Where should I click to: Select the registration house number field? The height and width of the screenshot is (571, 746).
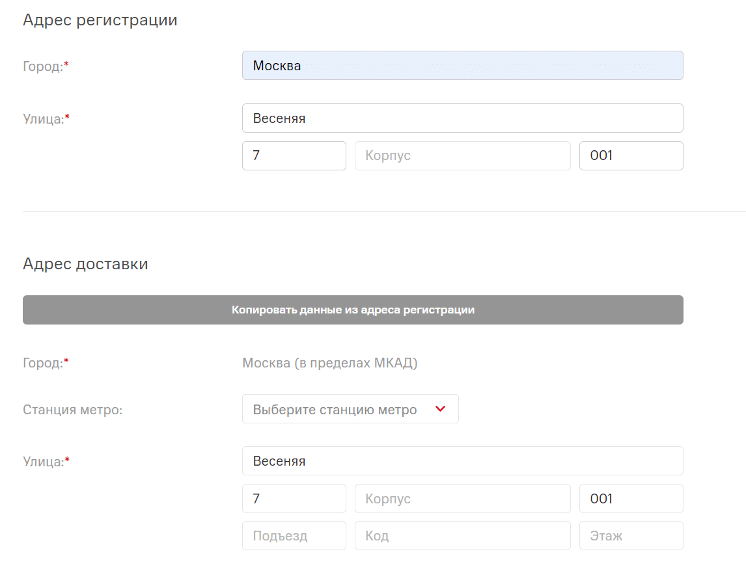click(294, 156)
